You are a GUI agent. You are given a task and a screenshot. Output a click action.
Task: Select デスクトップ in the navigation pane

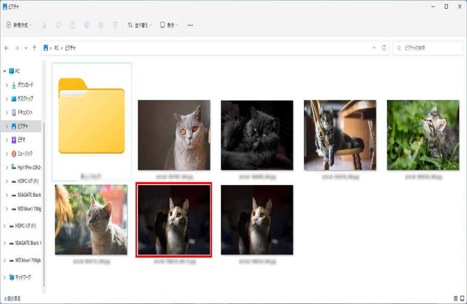coord(25,99)
